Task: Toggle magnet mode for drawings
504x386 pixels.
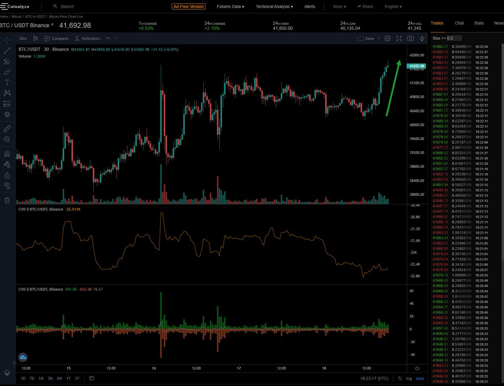Action: (7, 154)
